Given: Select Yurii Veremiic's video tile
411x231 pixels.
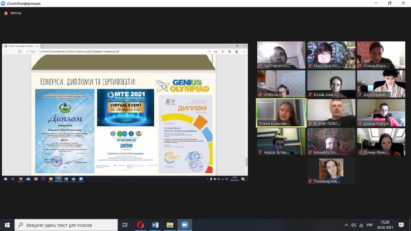Looking at the screenshot, I should click(281, 55).
